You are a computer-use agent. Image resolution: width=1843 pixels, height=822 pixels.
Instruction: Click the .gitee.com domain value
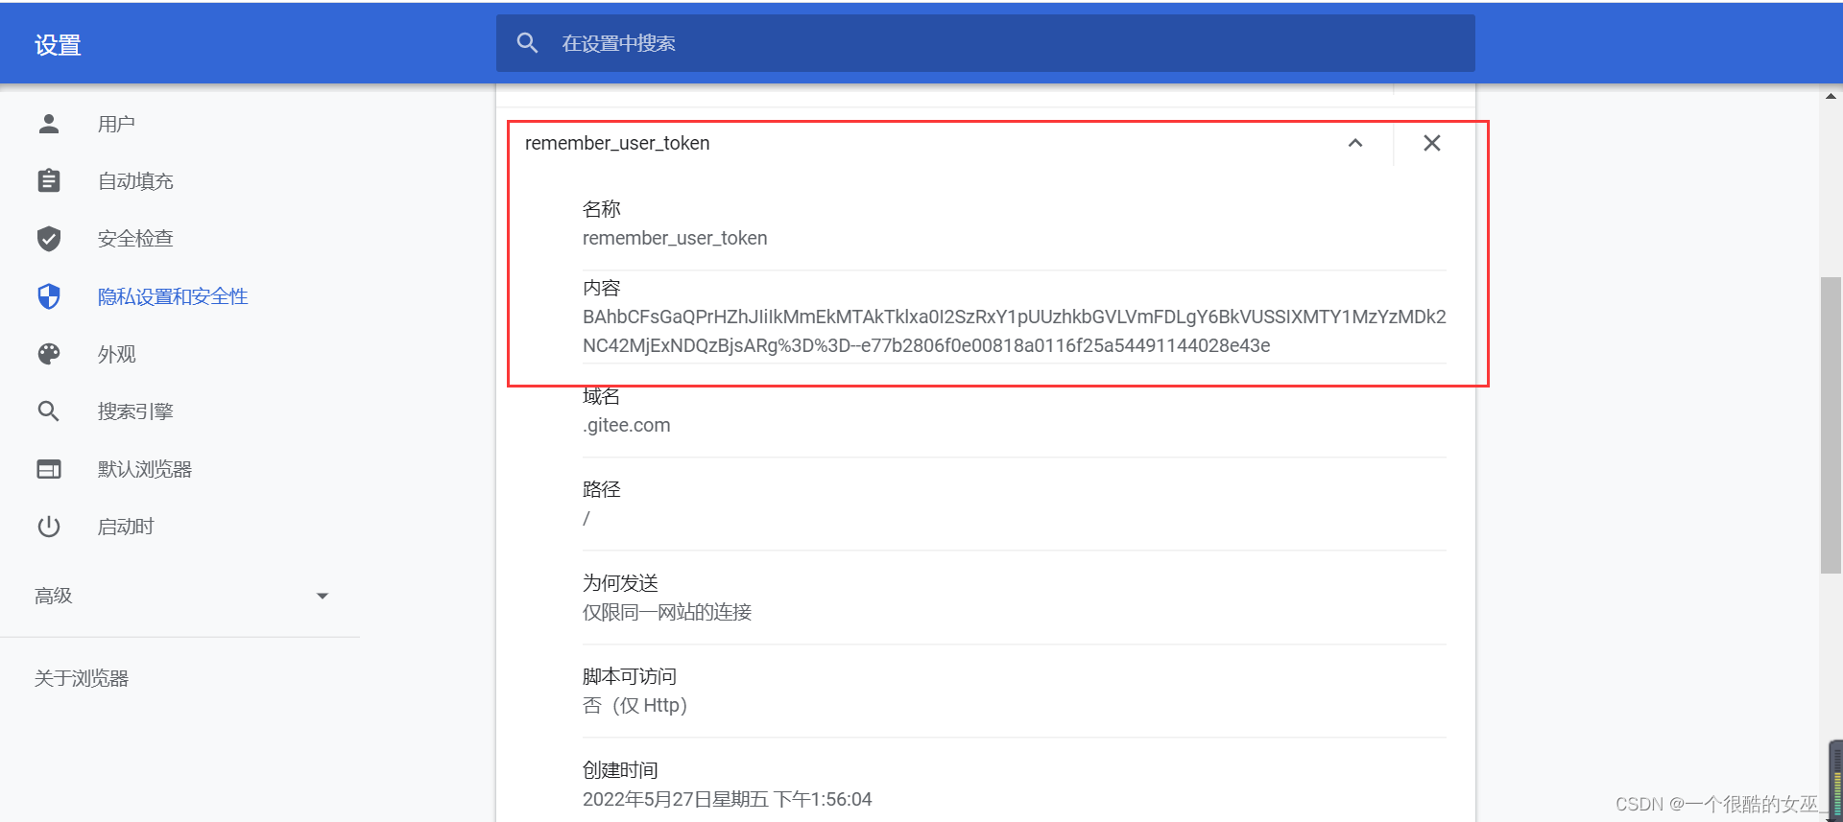pos(627,425)
